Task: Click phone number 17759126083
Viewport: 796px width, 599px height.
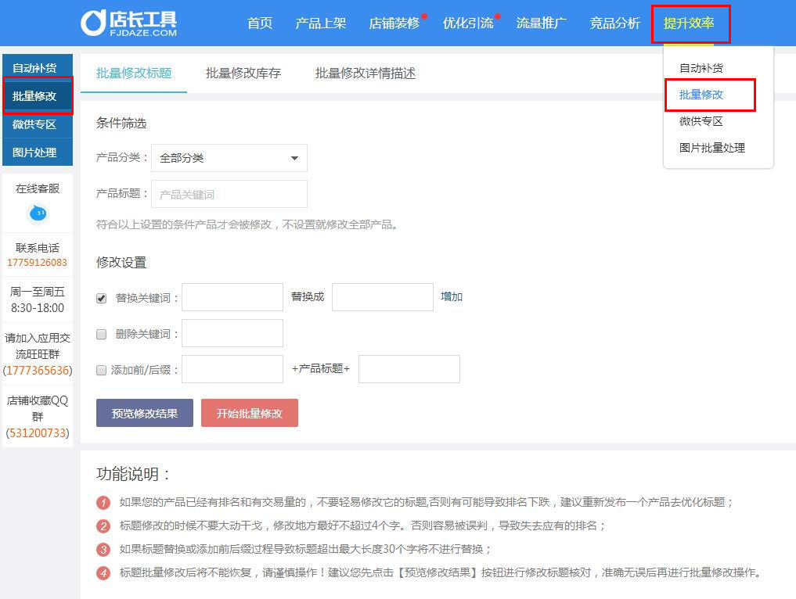Action: [x=37, y=263]
